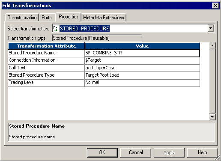Click the scroll down arrow of the table
Image resolution: width=221 pixels, height=161 pixels.
[x=212, y=117]
